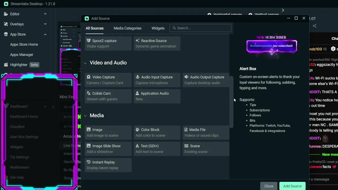Click the Editor icon in the sidebar
The width and height of the screenshot is (338, 190).
[x=6, y=14]
